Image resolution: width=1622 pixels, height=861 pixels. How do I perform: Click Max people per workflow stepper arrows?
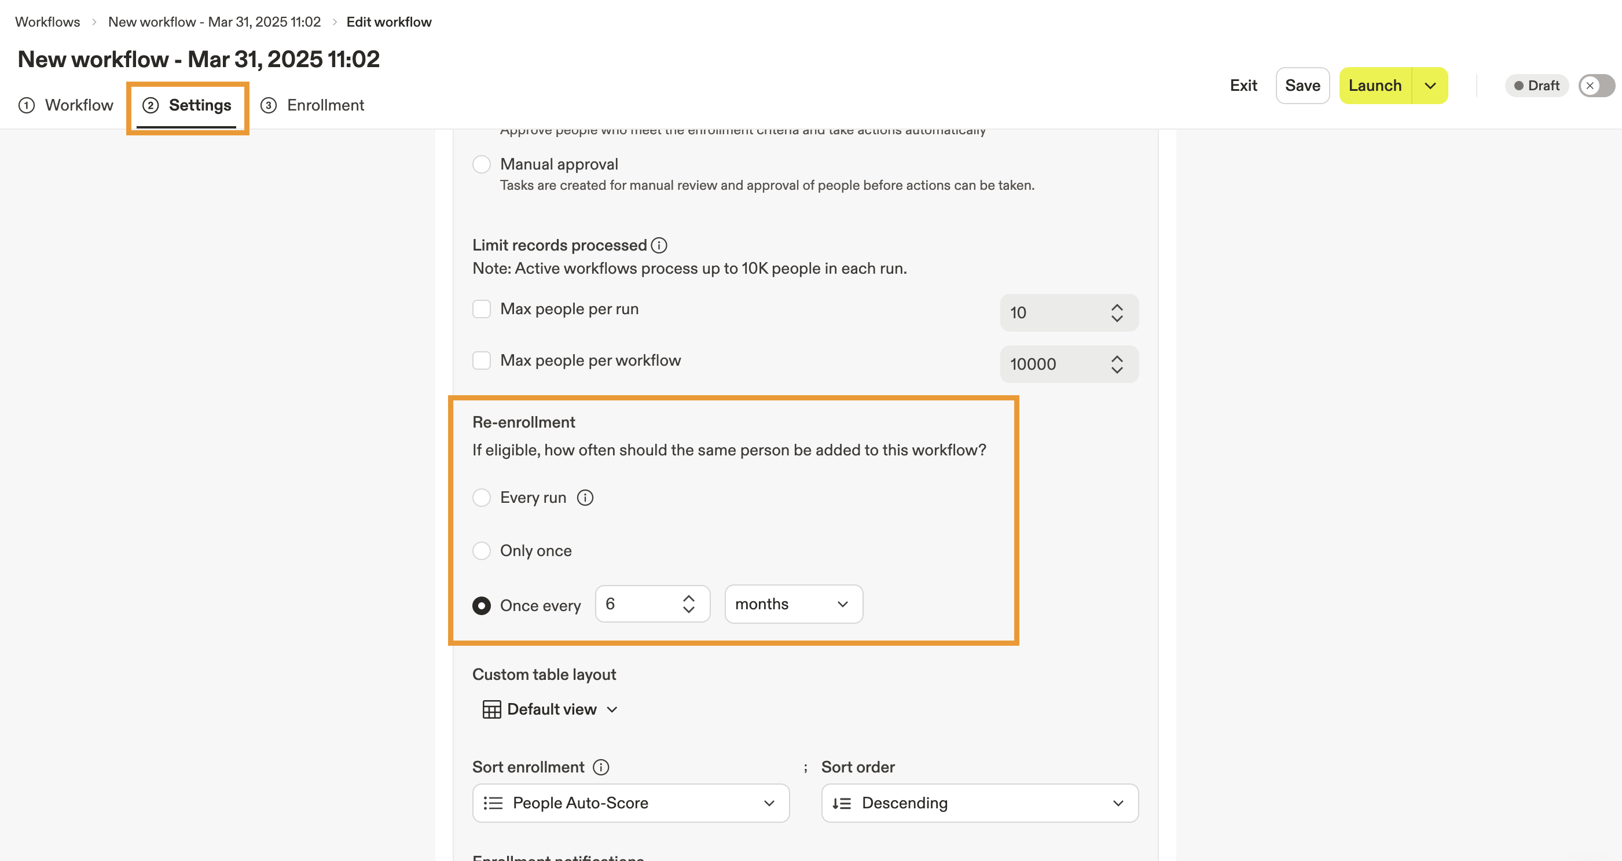[x=1117, y=364]
